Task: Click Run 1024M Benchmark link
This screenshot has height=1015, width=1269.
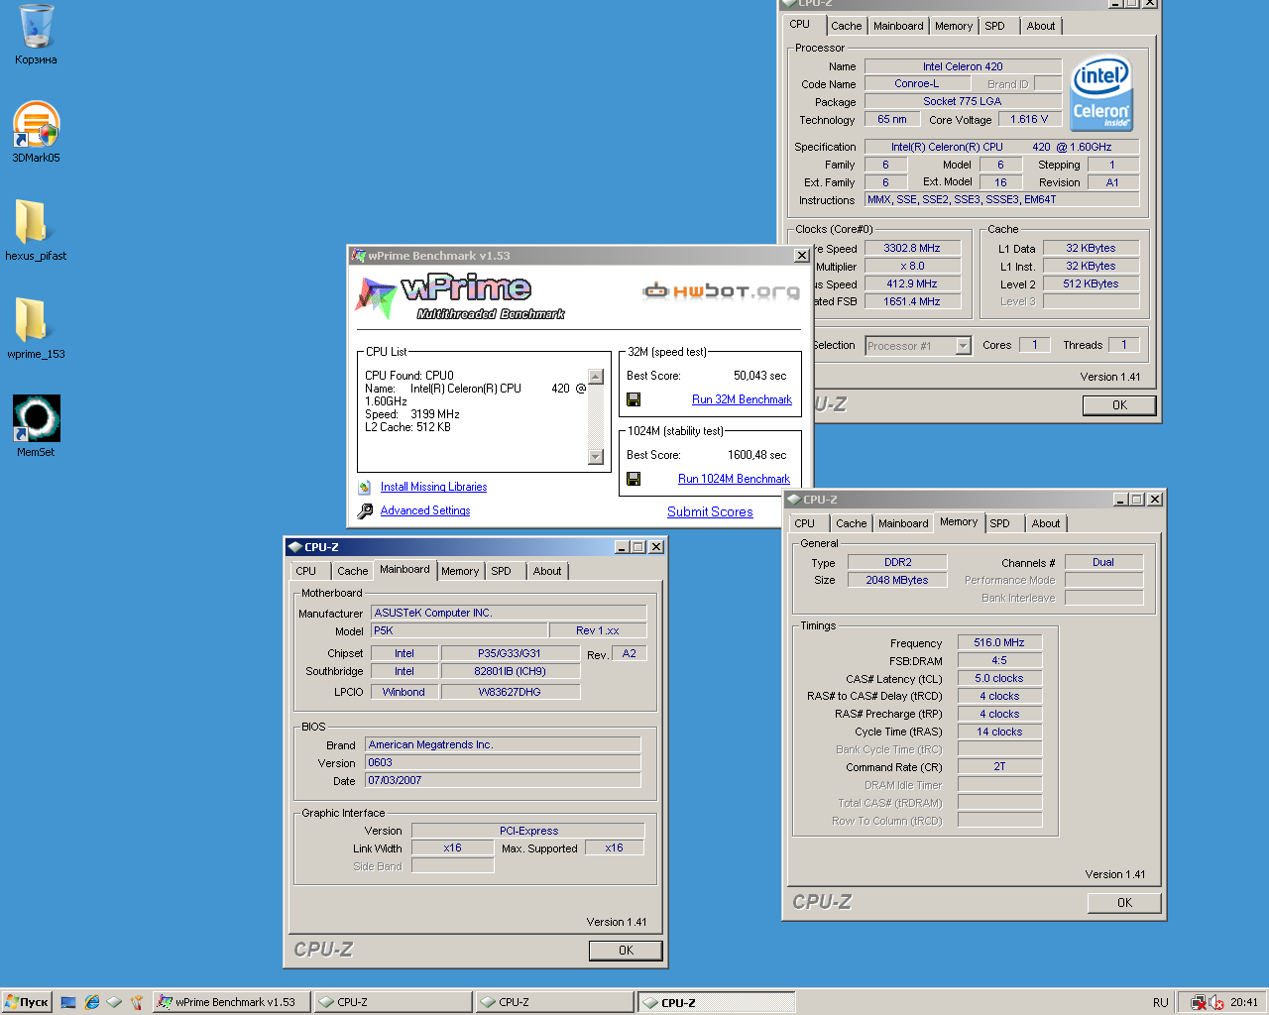Action: [734, 479]
